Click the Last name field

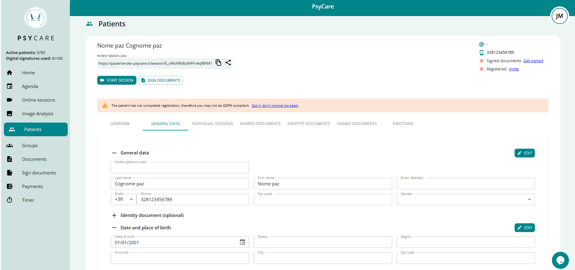pyautogui.click(x=180, y=184)
